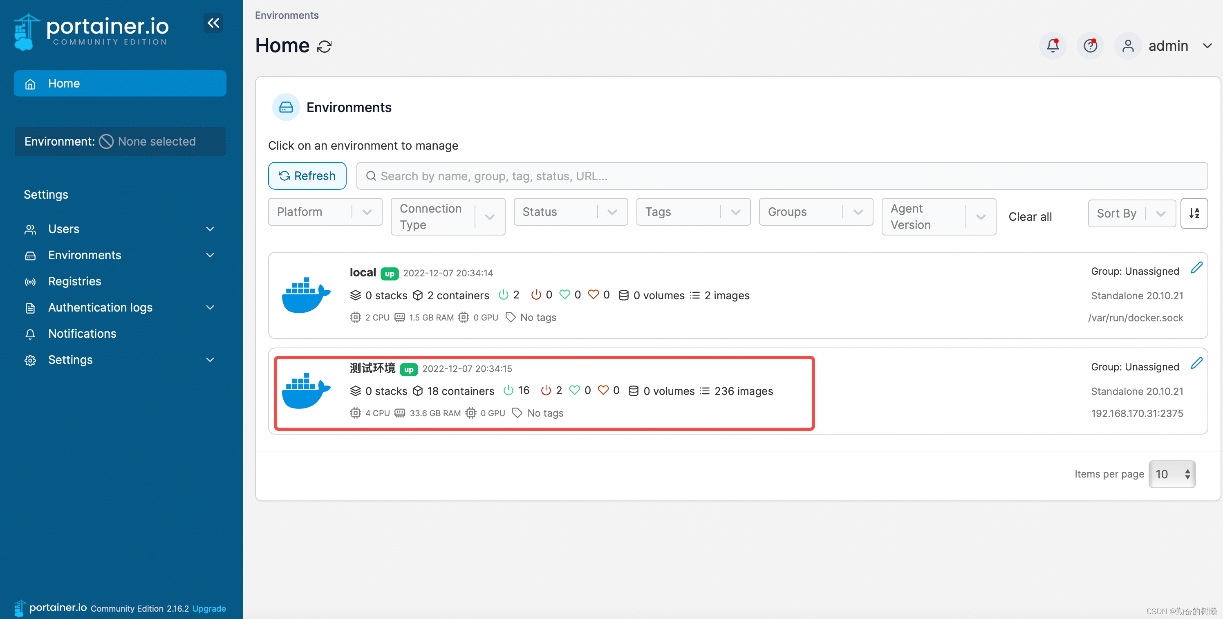Click the notifications bell icon in header
This screenshot has height=619, width=1223.
pos(1052,46)
